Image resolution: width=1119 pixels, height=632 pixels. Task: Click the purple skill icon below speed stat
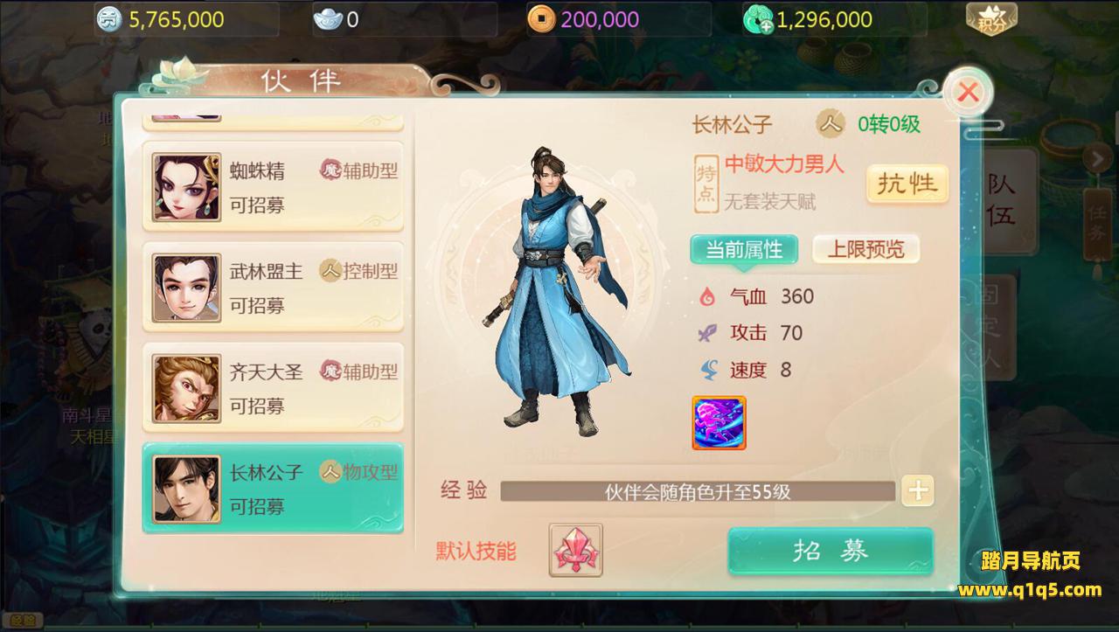click(719, 423)
